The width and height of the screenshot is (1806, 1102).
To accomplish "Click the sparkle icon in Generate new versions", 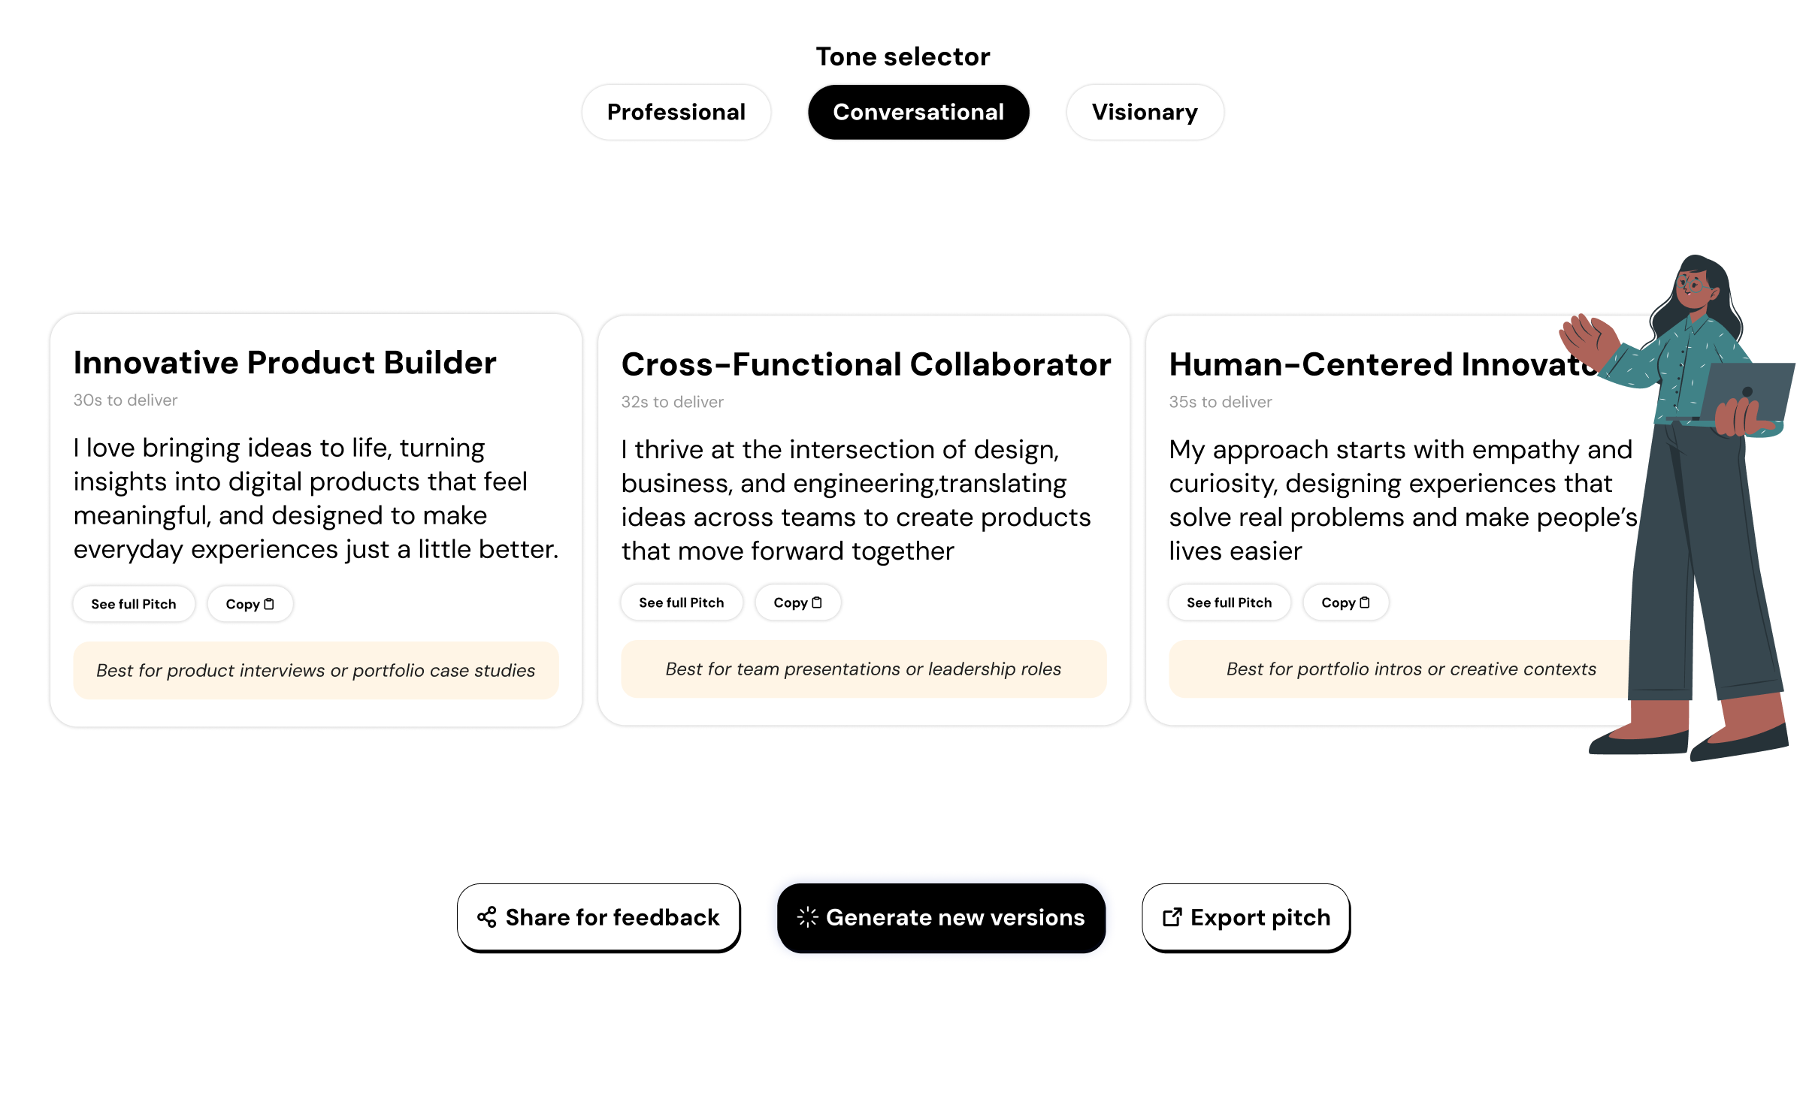I will (x=808, y=917).
